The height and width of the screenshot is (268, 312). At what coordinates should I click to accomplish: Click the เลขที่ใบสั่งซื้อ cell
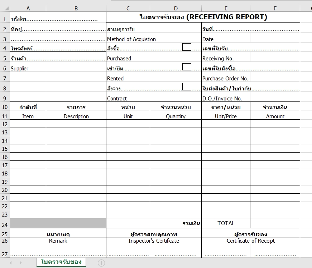pyautogui.click(x=251, y=67)
